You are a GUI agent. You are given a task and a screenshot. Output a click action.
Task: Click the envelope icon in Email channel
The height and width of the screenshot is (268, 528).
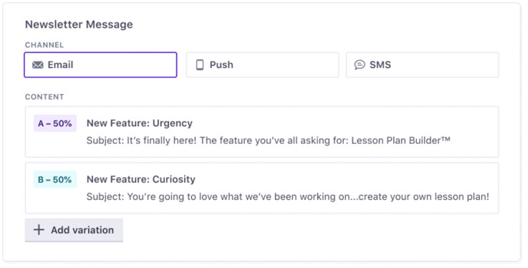point(38,65)
